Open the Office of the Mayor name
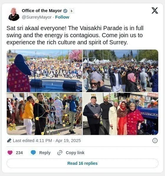 point(42,11)
